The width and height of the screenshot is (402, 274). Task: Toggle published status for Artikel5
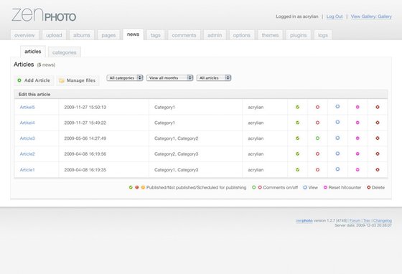(x=297, y=107)
